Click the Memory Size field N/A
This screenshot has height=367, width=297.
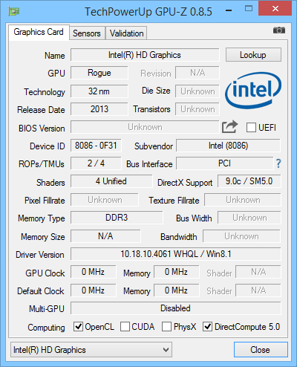[105, 236]
